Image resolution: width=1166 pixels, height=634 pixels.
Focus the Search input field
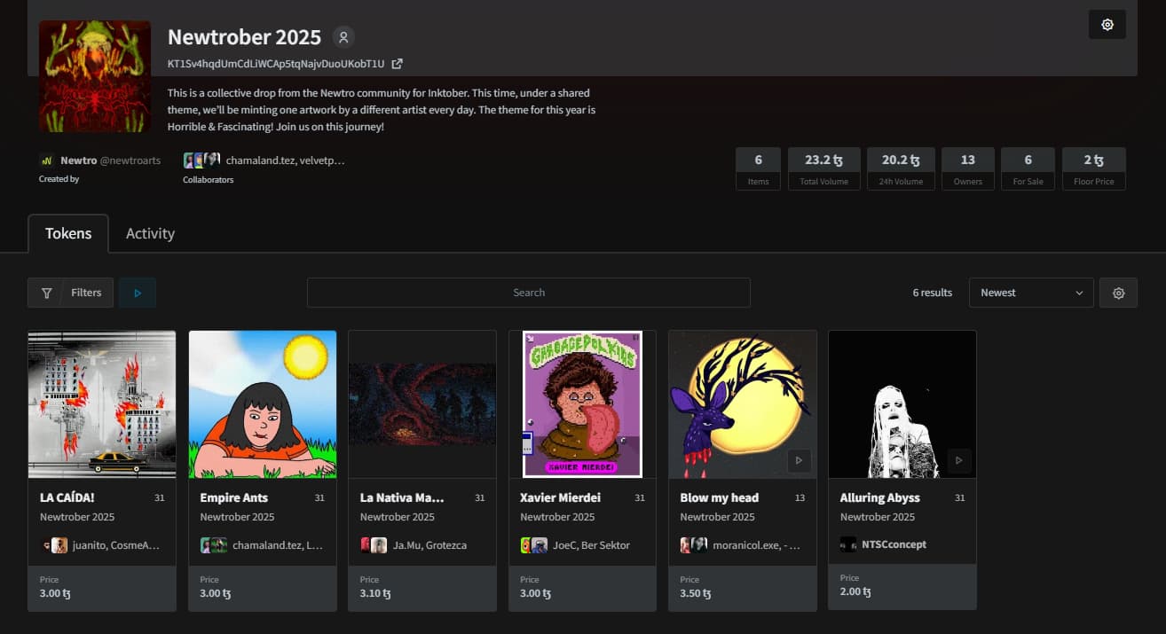(x=528, y=293)
